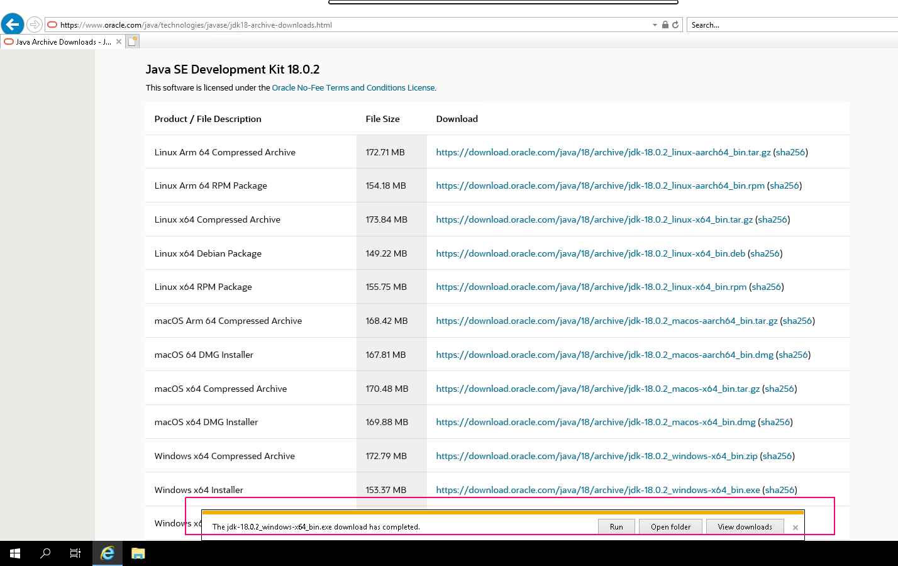Viewport: 898px width, 566px height.
Task: Dismiss the download notification bar with X
Action: coord(795,528)
